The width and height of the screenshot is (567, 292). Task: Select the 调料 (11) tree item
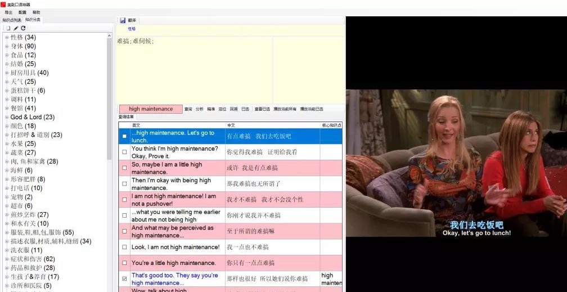click(23, 99)
